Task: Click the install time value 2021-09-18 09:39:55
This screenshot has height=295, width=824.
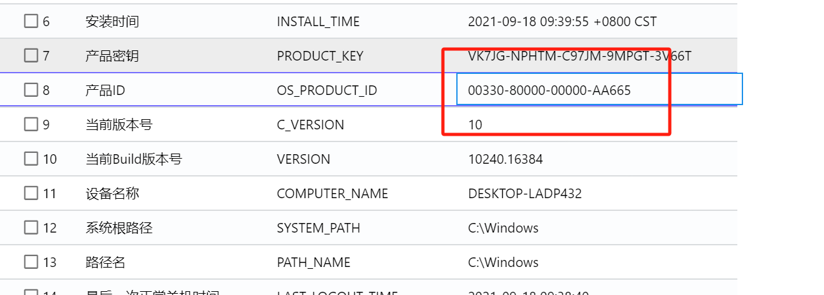Action: pos(561,22)
